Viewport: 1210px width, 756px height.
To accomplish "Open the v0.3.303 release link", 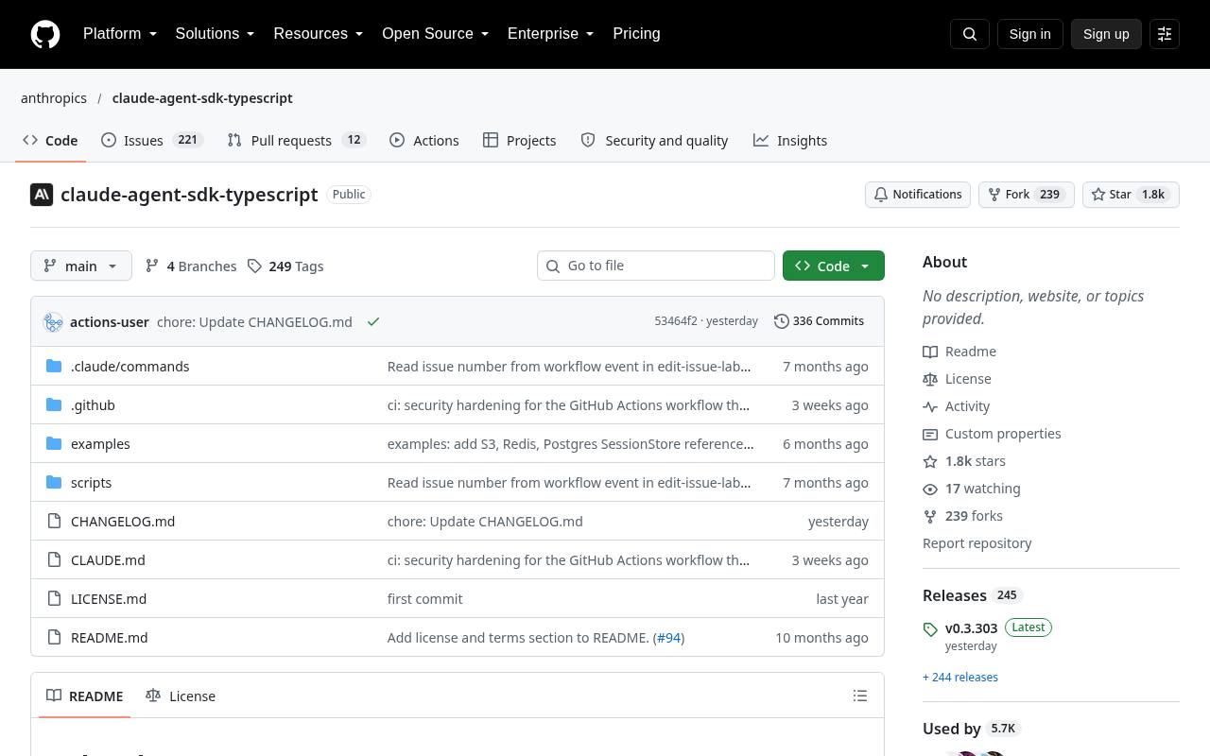I will 971,627.
